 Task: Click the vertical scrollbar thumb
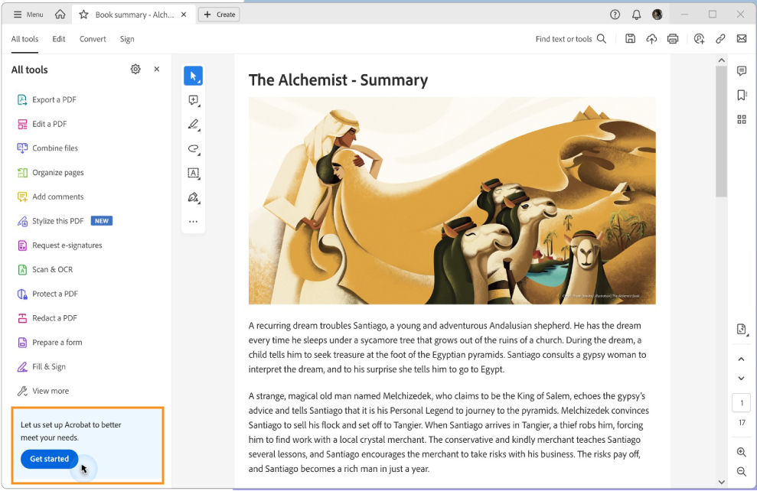pos(721,132)
